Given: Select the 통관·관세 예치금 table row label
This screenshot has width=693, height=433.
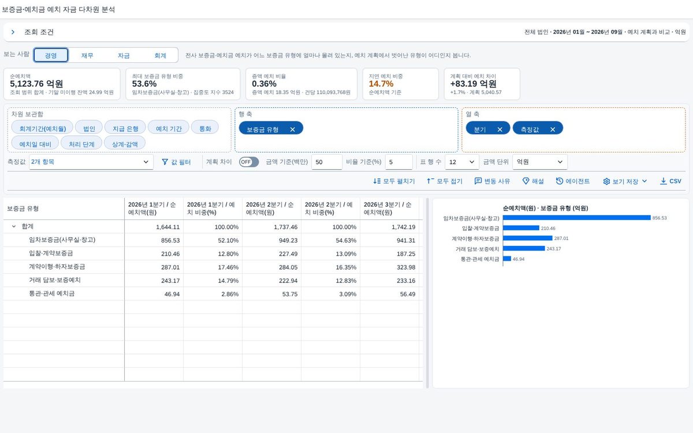Looking at the screenshot, I should [51, 294].
